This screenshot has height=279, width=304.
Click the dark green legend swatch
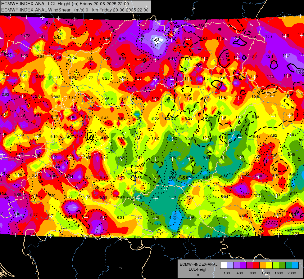coord(282,265)
